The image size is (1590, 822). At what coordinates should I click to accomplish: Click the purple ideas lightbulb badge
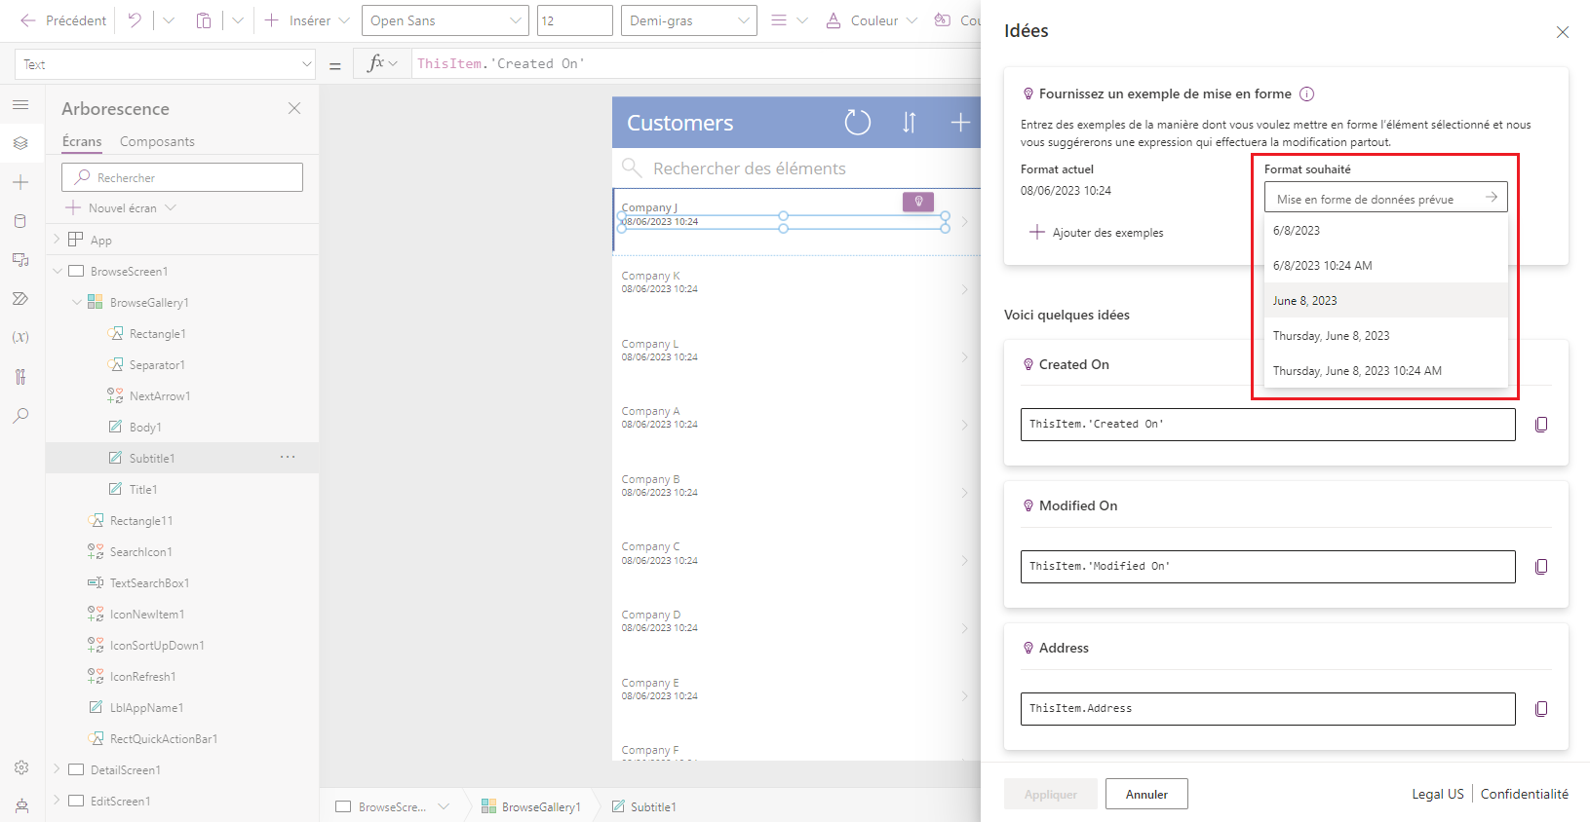(x=918, y=202)
